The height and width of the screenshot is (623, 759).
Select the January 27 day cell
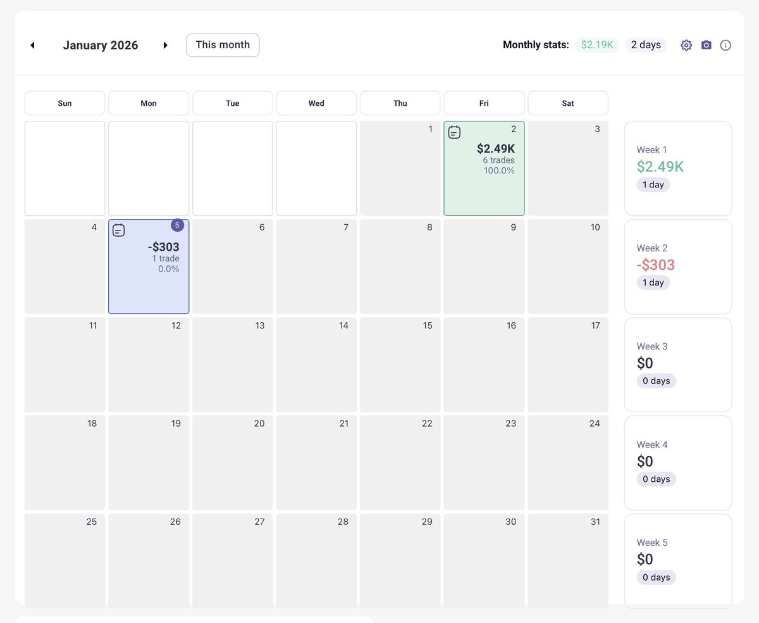click(x=233, y=561)
